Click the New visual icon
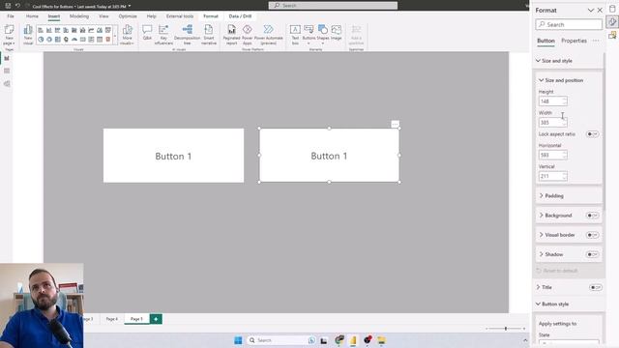The image size is (619, 348). (x=28, y=35)
